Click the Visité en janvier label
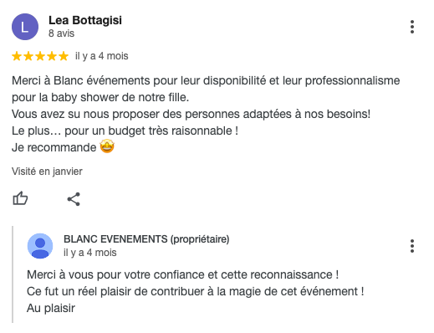 (47, 172)
